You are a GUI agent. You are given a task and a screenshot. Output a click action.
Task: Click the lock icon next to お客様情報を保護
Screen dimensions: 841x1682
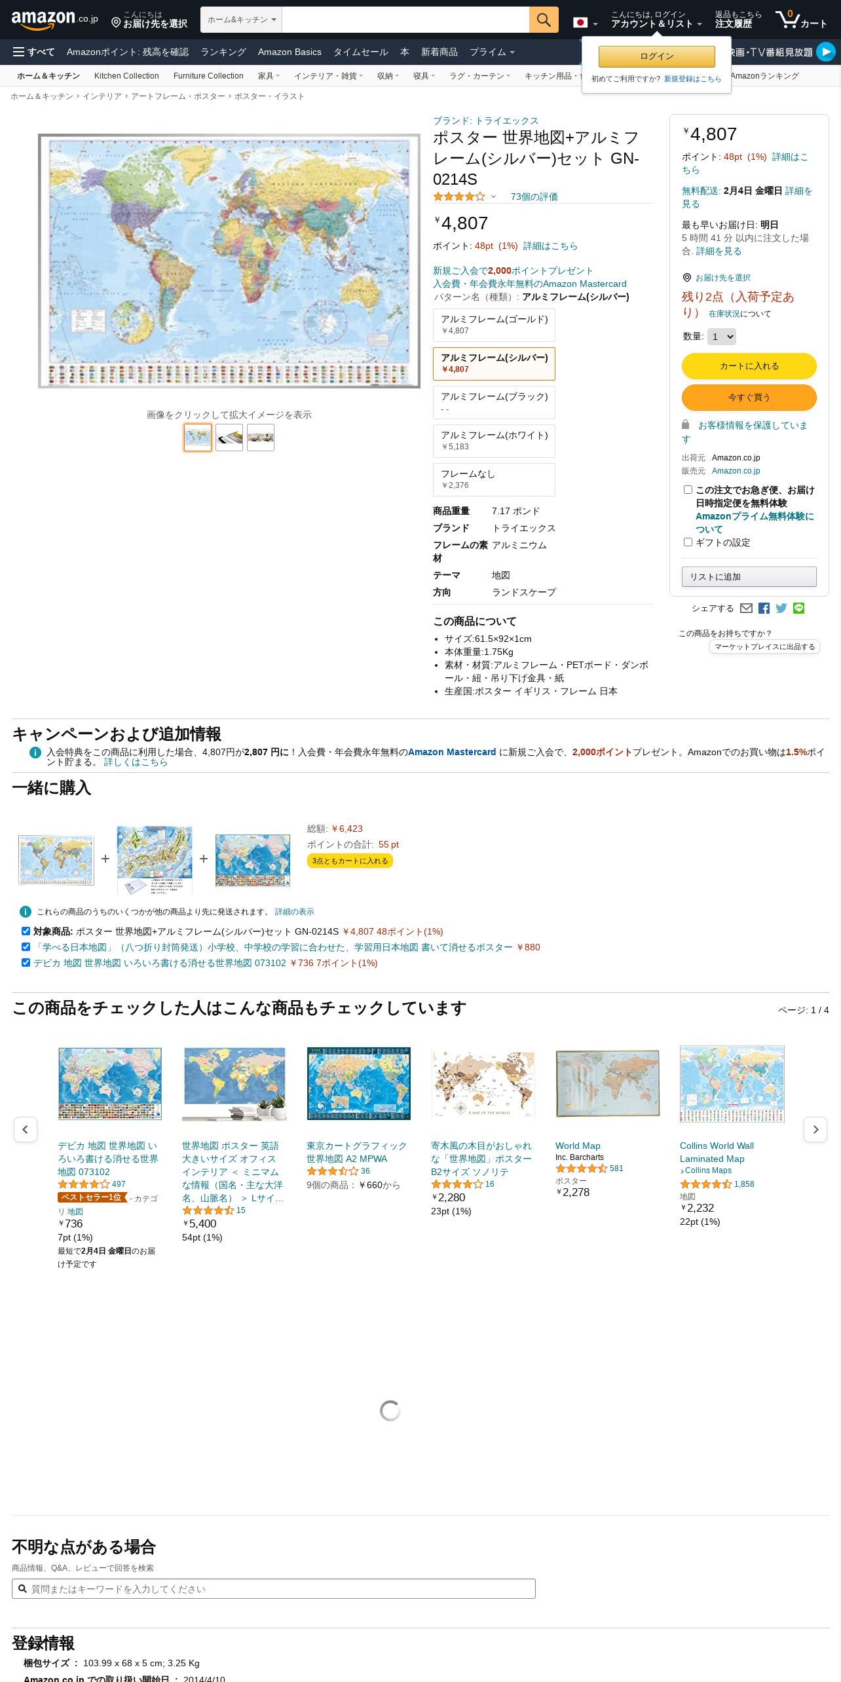click(x=686, y=424)
